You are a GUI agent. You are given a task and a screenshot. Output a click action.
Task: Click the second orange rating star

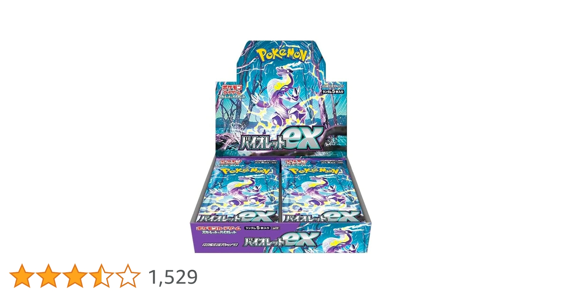point(49,275)
